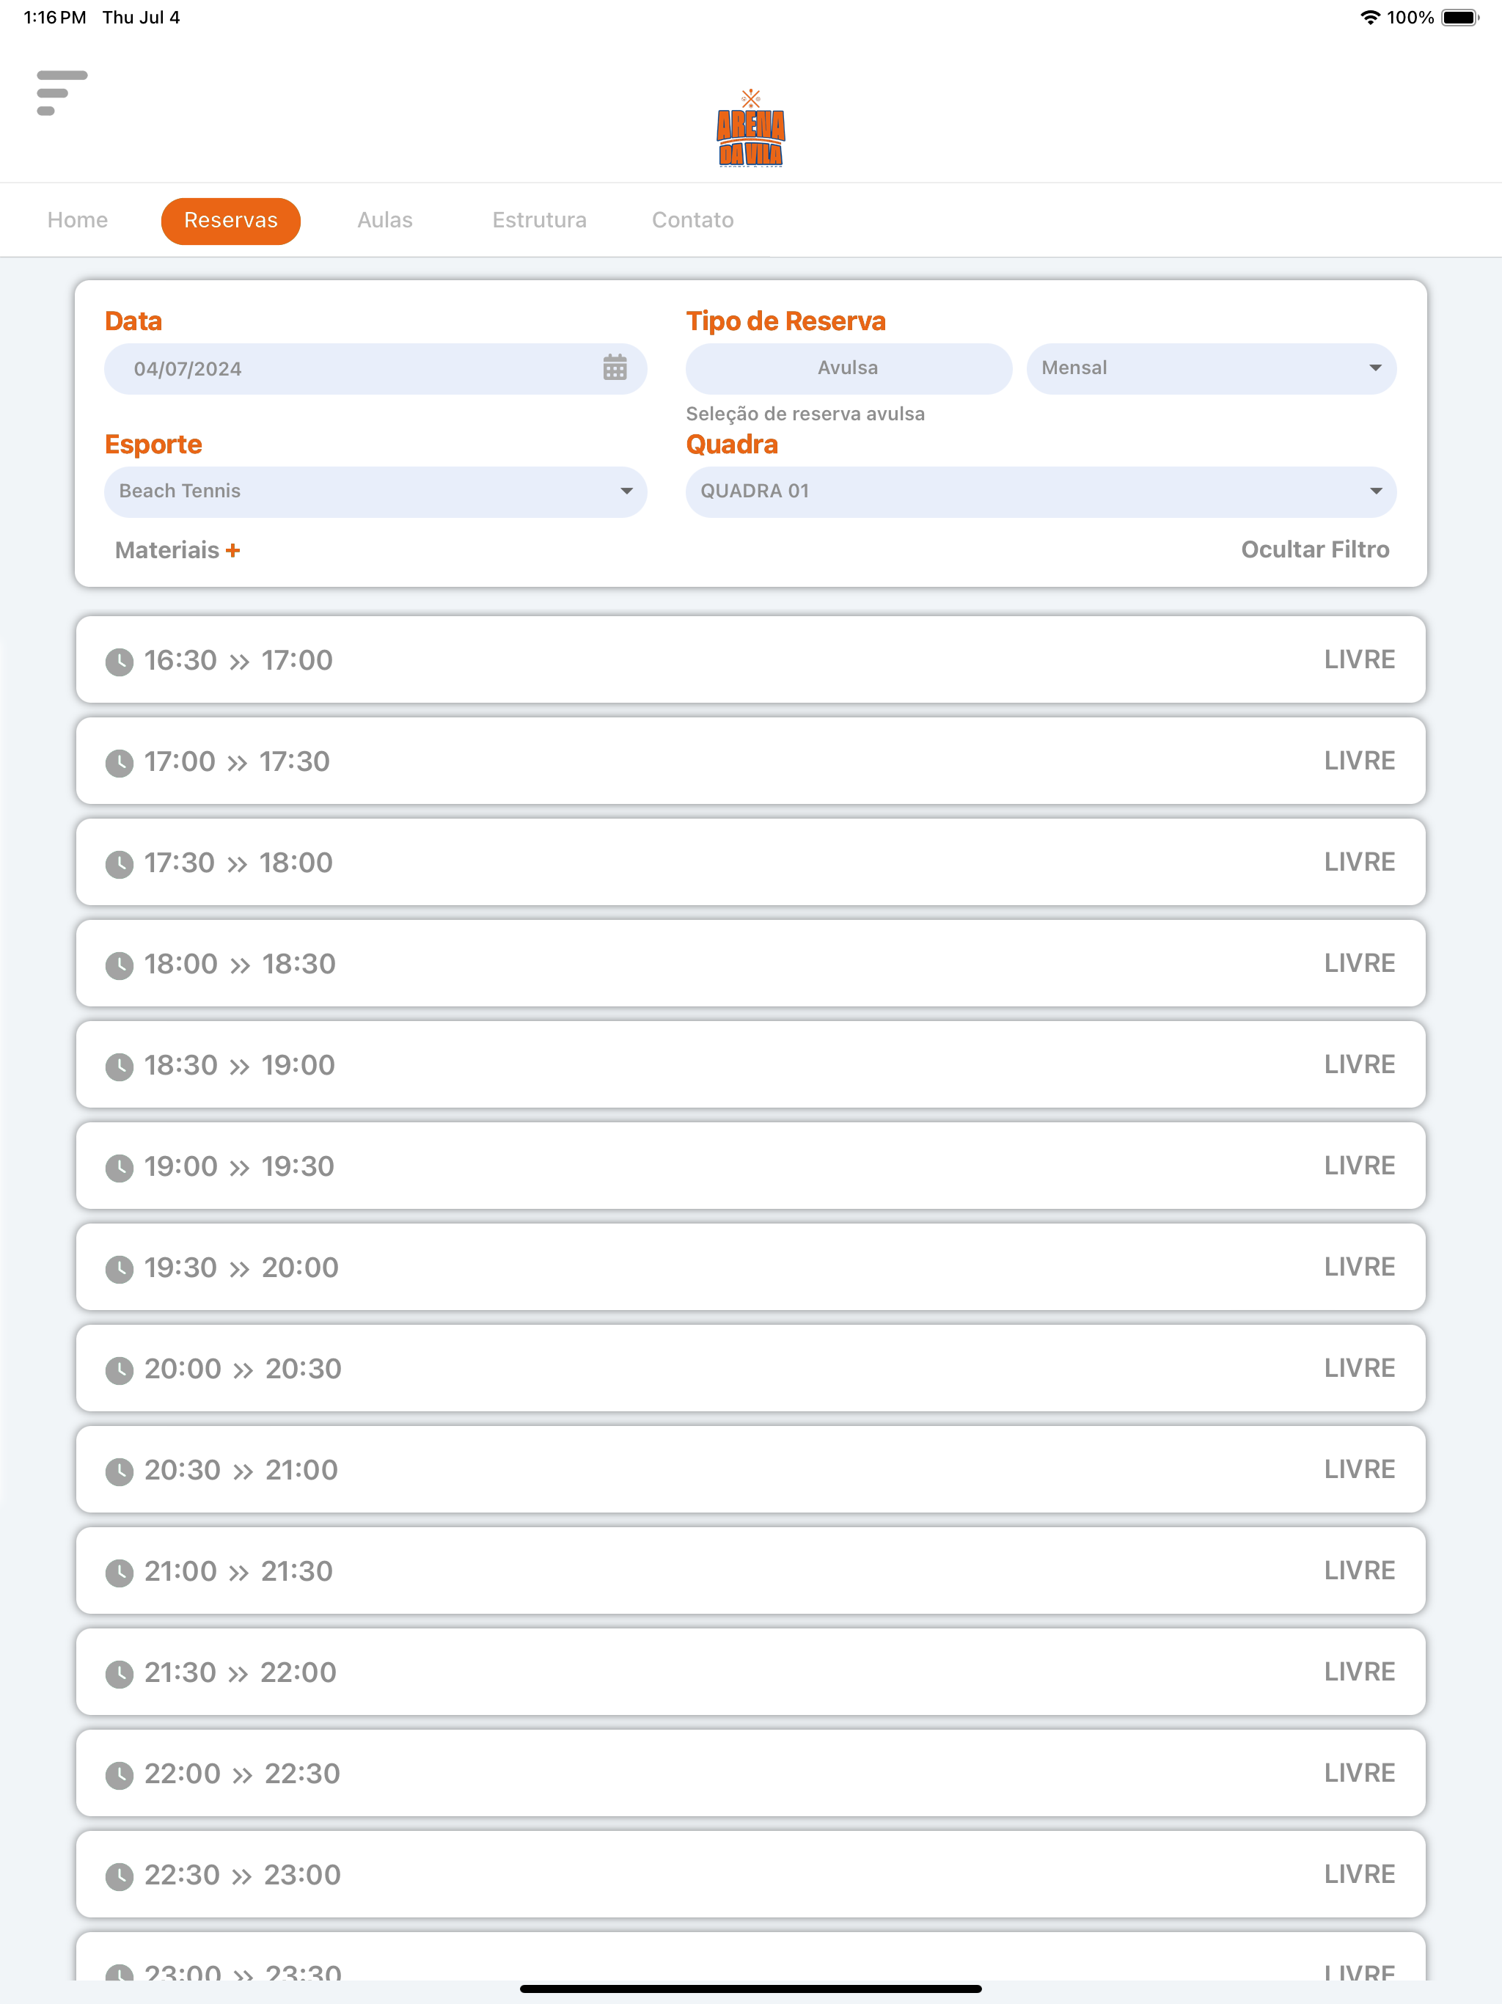Open the QUADRA 01 court dropdown

tap(1041, 491)
